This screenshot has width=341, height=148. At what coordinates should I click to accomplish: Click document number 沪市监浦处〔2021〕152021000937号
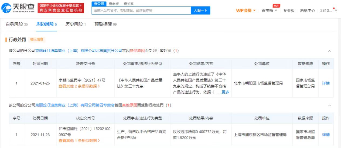point(84,132)
